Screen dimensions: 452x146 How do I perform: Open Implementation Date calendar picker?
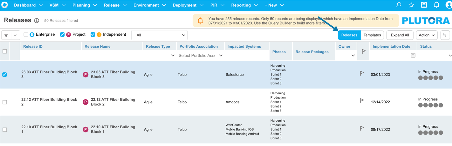413,55
